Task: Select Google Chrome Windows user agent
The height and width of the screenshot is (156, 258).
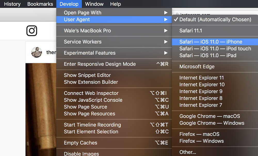Action: click(215, 123)
